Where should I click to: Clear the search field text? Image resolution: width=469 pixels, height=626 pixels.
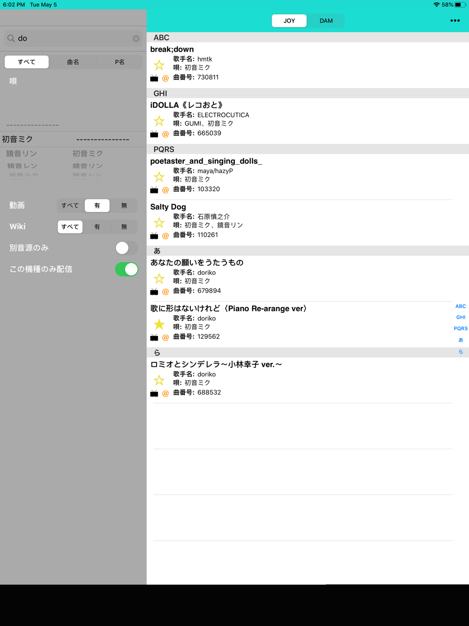[136, 38]
